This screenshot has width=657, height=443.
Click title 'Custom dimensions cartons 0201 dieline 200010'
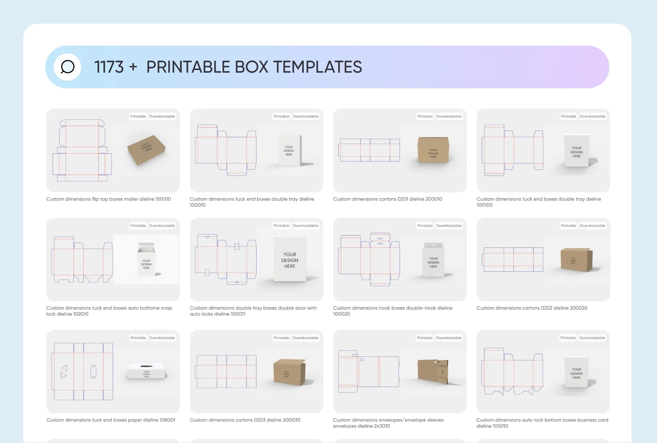388,199
